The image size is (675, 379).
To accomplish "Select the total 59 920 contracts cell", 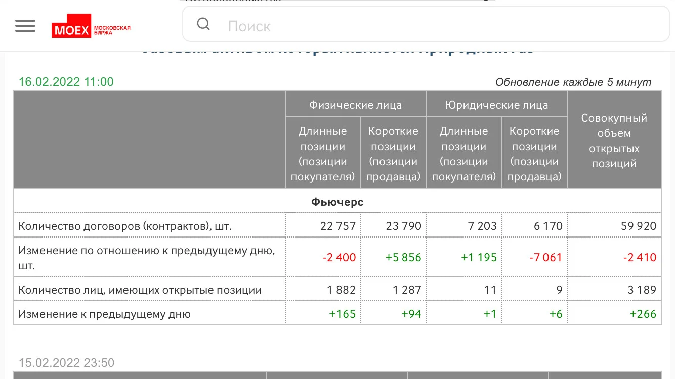I will coord(639,226).
